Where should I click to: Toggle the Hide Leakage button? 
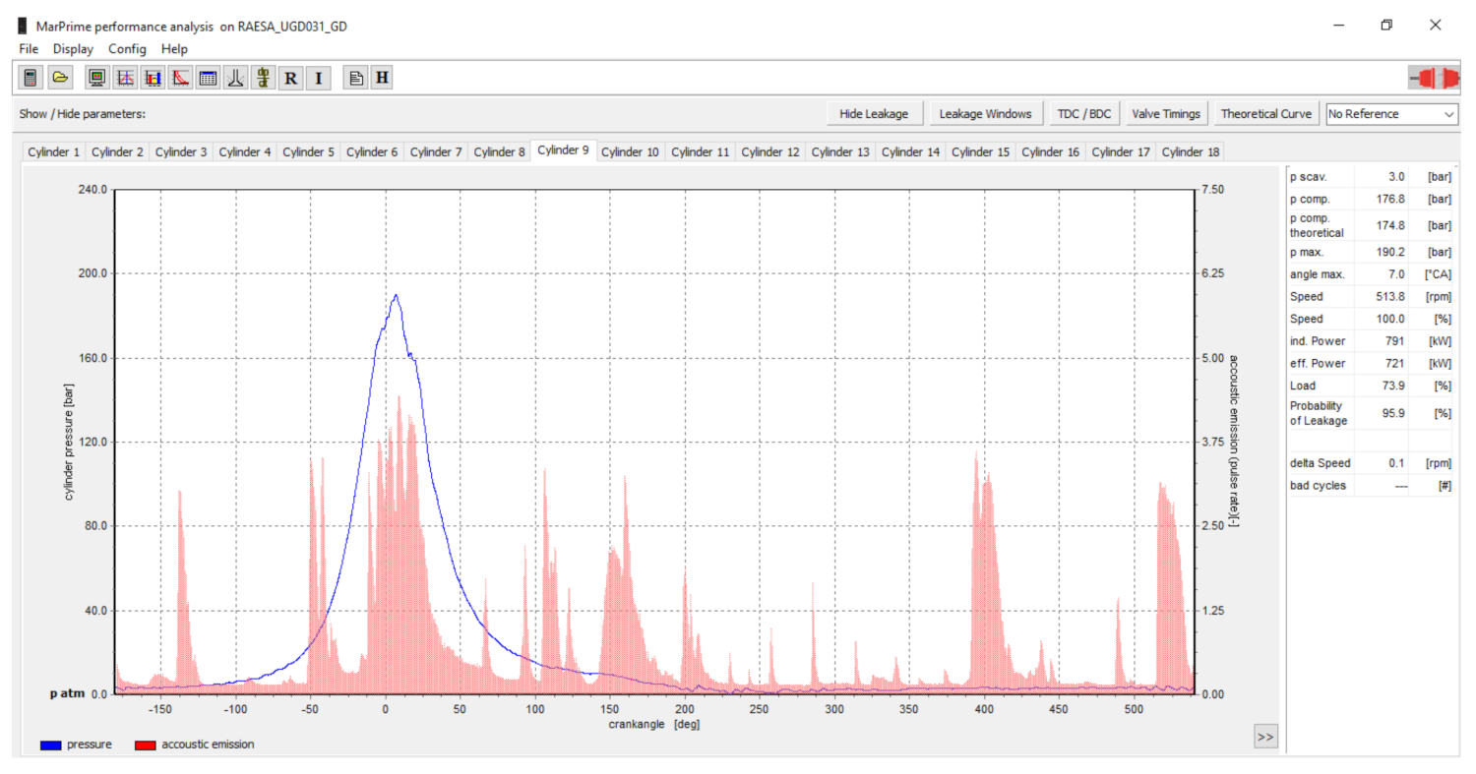click(873, 114)
